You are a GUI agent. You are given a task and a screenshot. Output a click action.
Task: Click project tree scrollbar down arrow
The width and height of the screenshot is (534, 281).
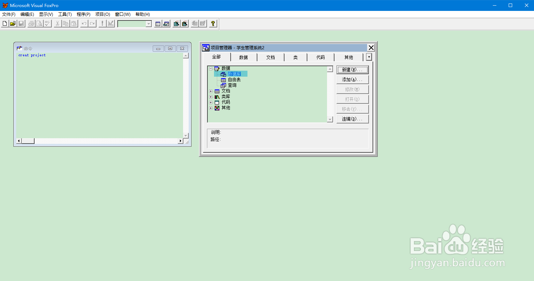(x=330, y=120)
